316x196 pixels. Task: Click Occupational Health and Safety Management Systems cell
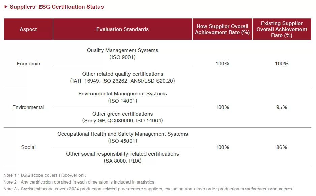(x=122, y=137)
